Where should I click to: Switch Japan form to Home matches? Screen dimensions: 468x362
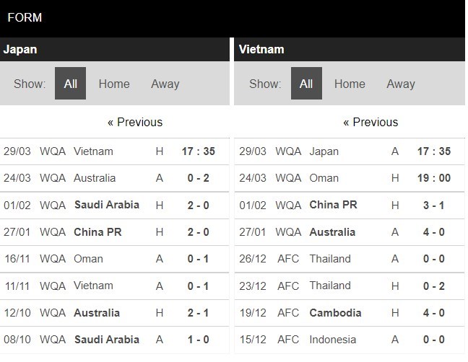114,84
